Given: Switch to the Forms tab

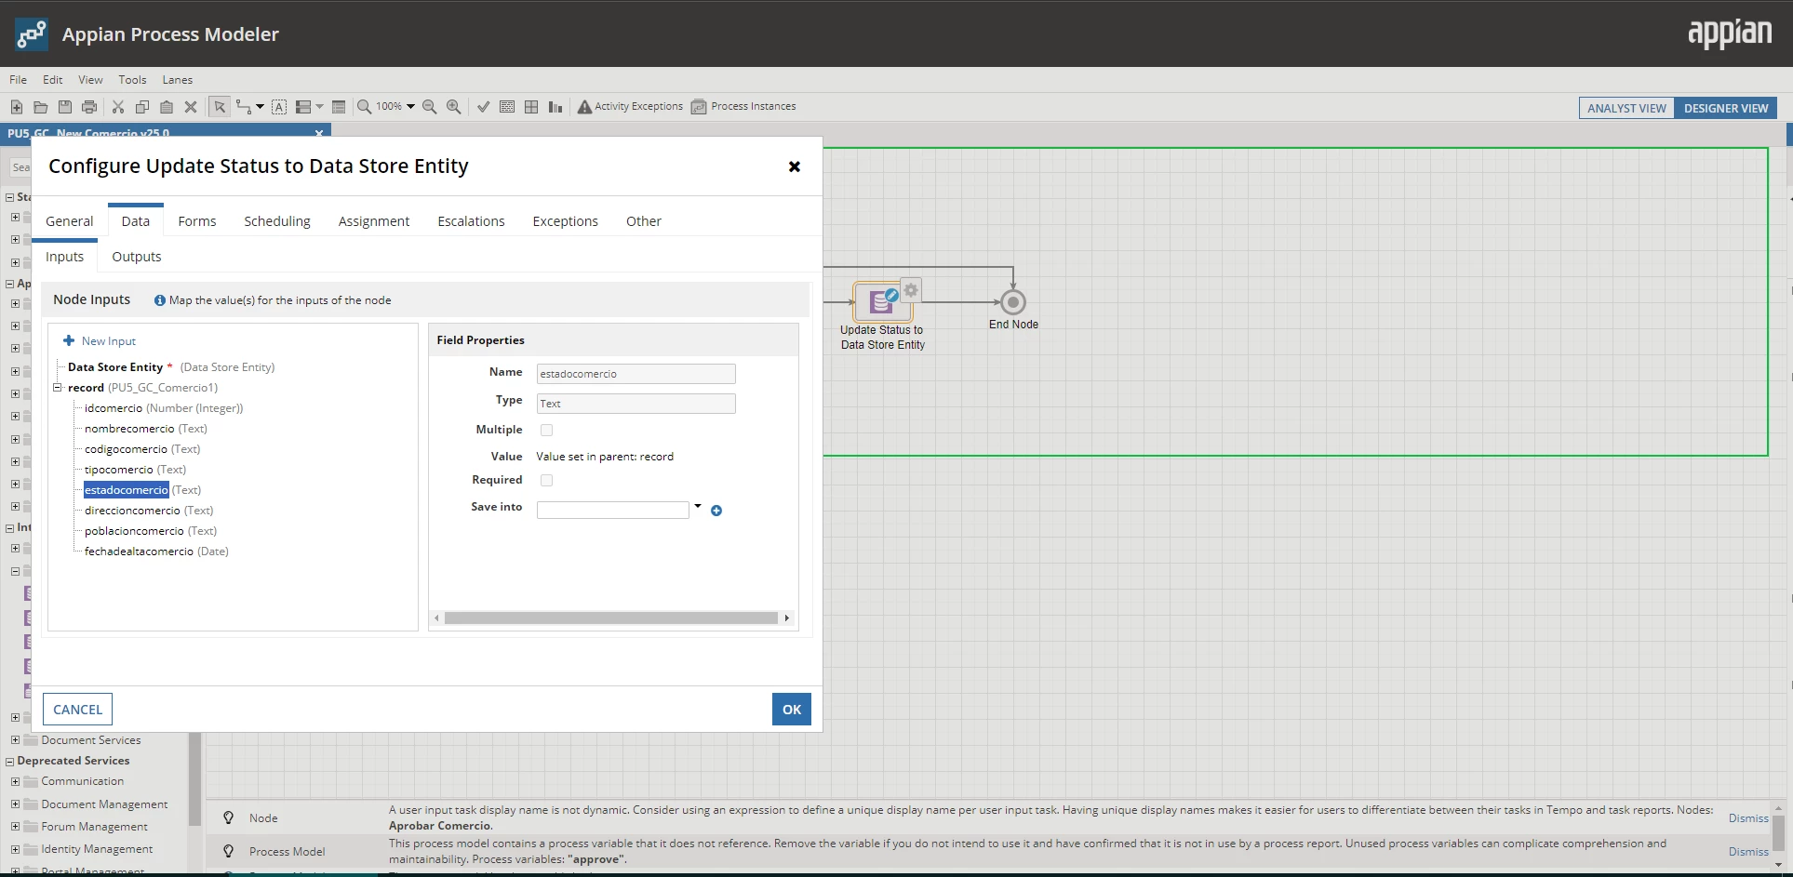Looking at the screenshot, I should coord(197,221).
